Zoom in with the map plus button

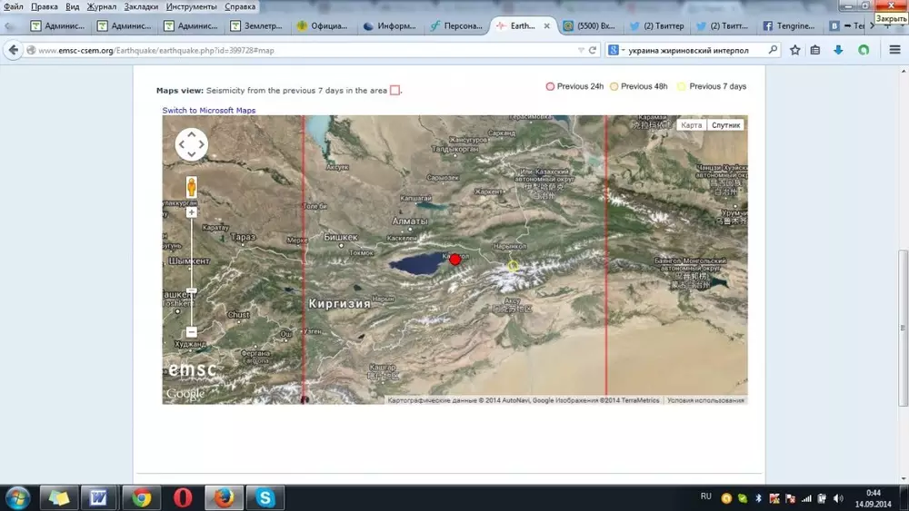pyautogui.click(x=192, y=212)
